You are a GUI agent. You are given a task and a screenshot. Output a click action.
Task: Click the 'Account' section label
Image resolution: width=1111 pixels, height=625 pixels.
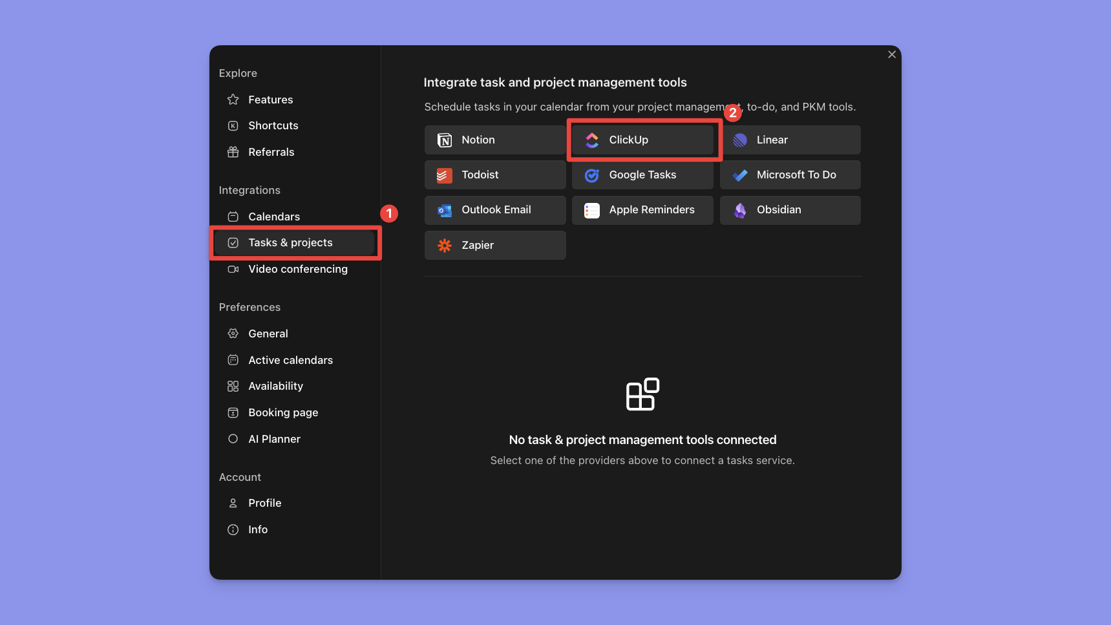(x=240, y=477)
